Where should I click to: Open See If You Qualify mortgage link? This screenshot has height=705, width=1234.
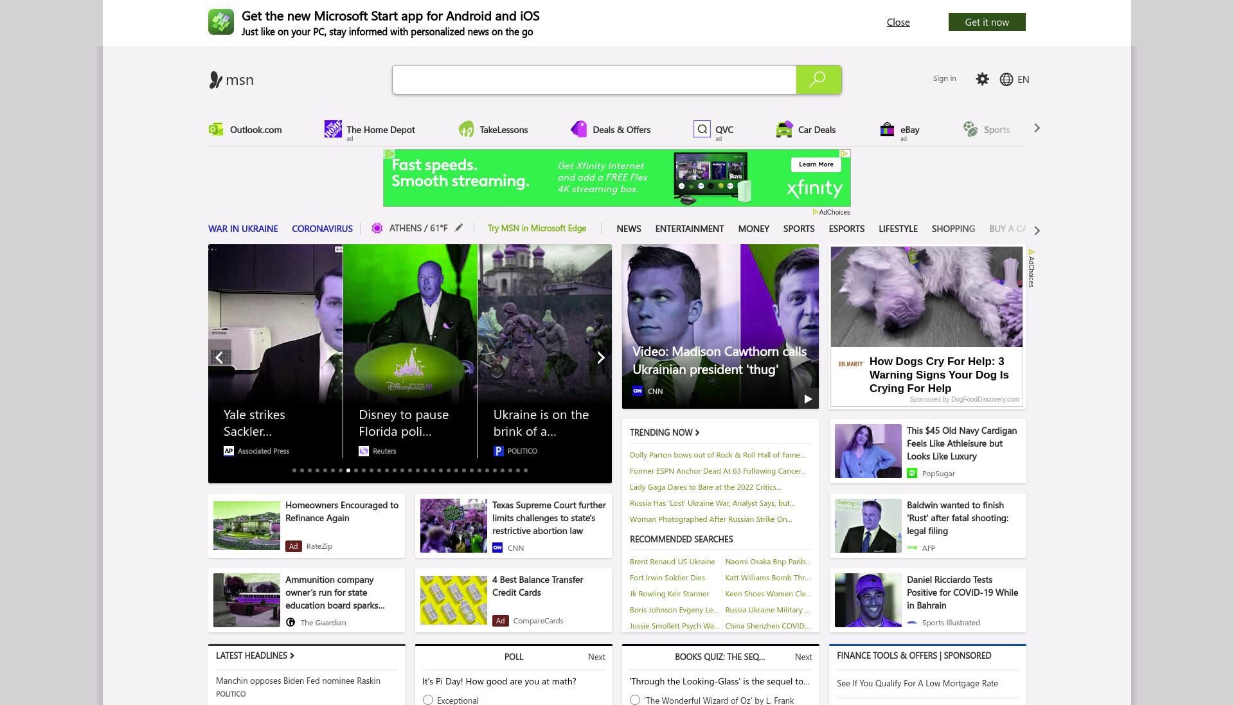(x=917, y=683)
